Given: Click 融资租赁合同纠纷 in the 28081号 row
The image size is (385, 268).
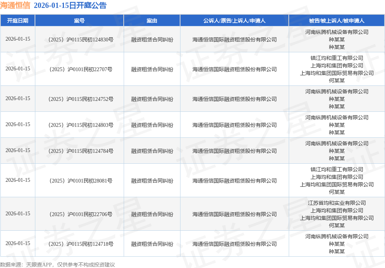Looking at the screenshot, I should point(152,181).
